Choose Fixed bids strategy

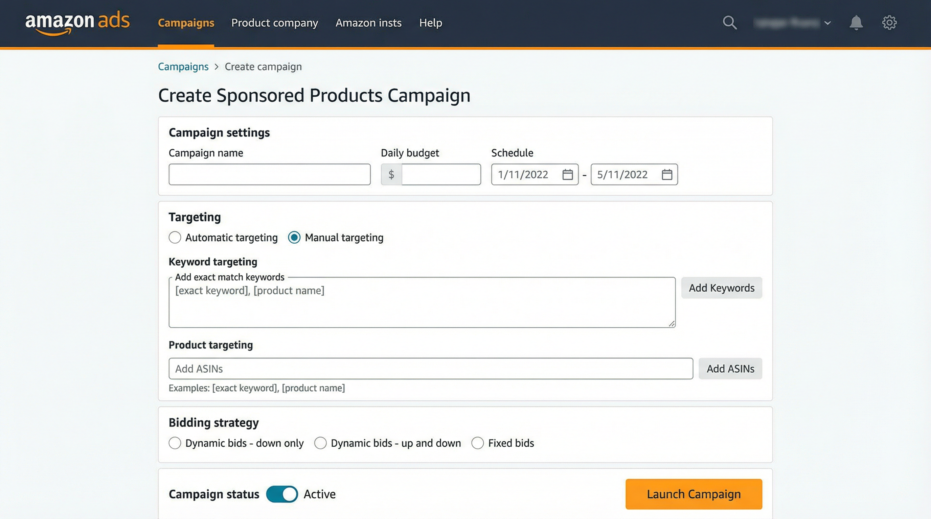(x=478, y=443)
